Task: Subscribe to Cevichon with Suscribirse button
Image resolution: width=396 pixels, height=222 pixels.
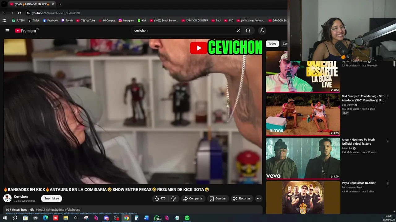Action: [51, 199]
